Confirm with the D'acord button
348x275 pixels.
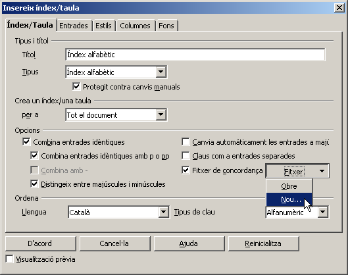pos(40,243)
